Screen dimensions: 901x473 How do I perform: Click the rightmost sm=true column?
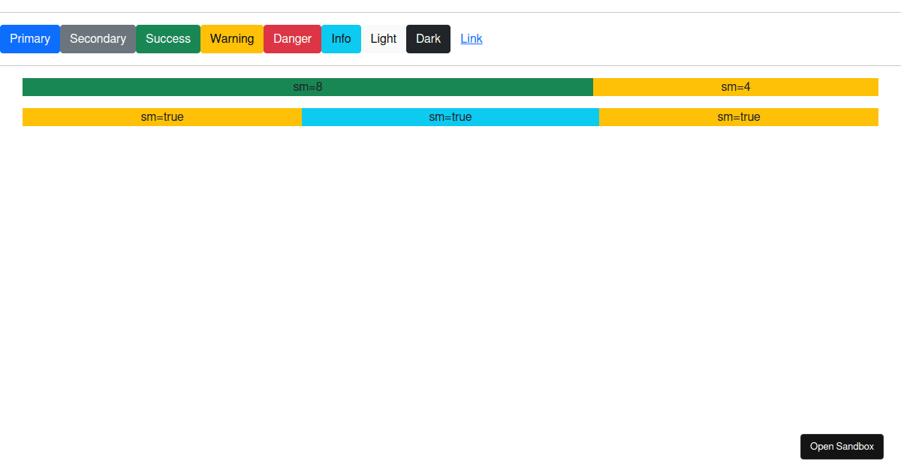(x=739, y=116)
